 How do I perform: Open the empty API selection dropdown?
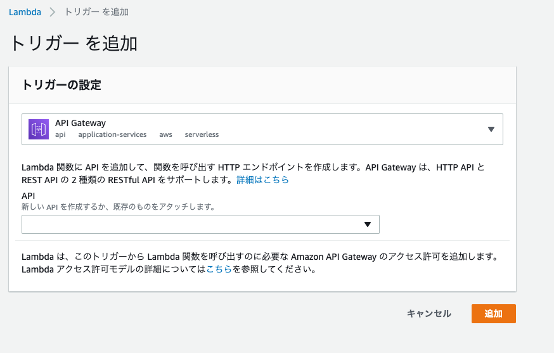pos(200,224)
